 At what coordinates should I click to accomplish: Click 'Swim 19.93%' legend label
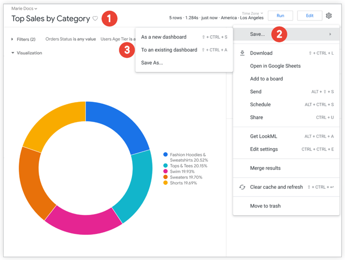[182, 171]
